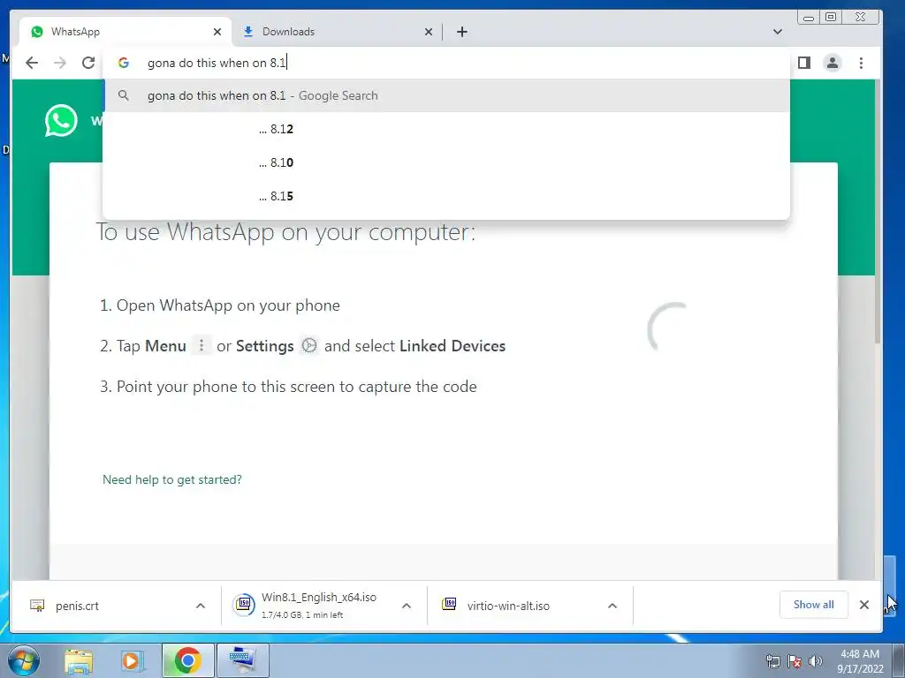Open Chrome's three-dot menu
This screenshot has width=905, height=678.
tap(861, 63)
